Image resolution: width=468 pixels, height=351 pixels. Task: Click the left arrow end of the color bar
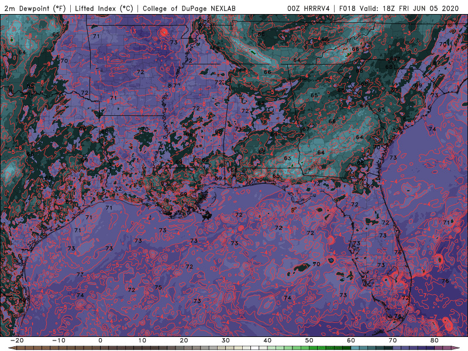pos(12,348)
